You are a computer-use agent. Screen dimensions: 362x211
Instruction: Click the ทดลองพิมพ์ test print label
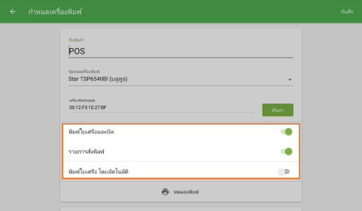[x=186, y=192]
